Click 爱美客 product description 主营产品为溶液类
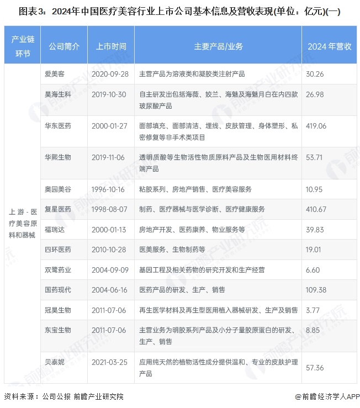This screenshot has width=360, height=408. click(192, 74)
